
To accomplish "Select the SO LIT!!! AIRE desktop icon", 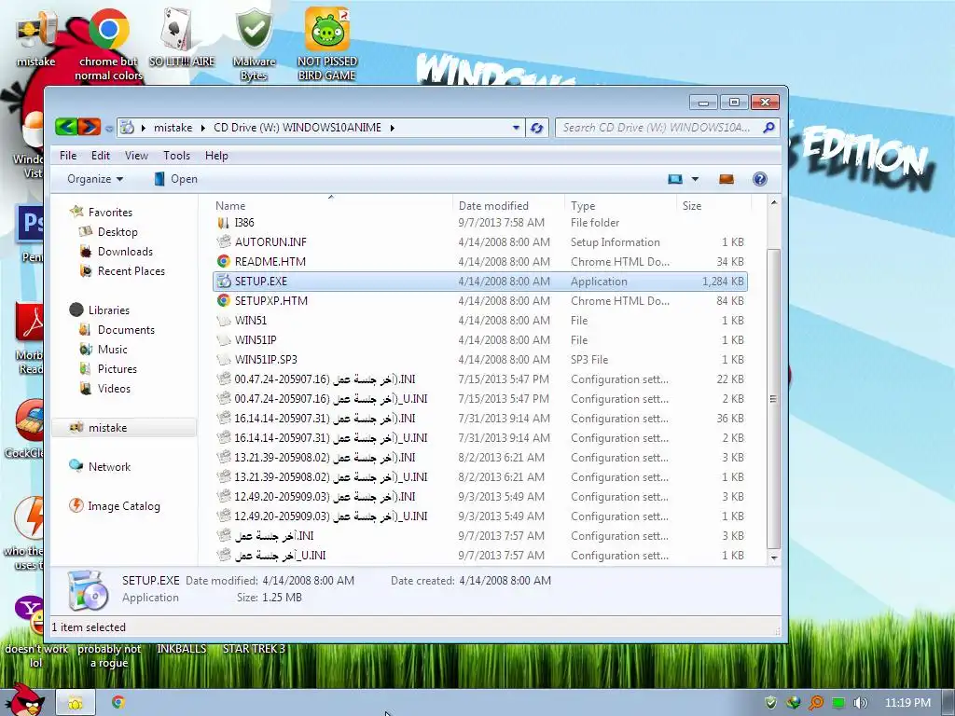I will (x=182, y=39).
